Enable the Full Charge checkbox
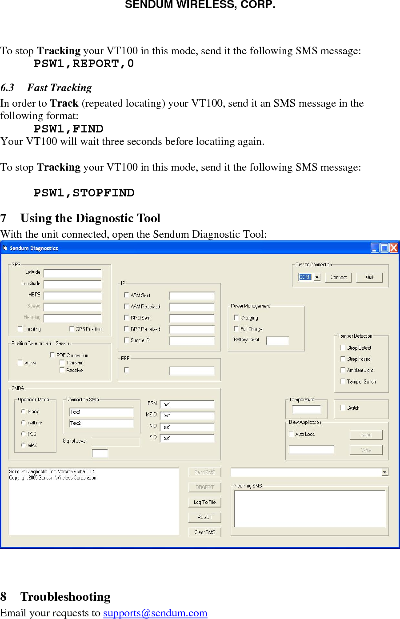400x619 pixels. point(236,329)
